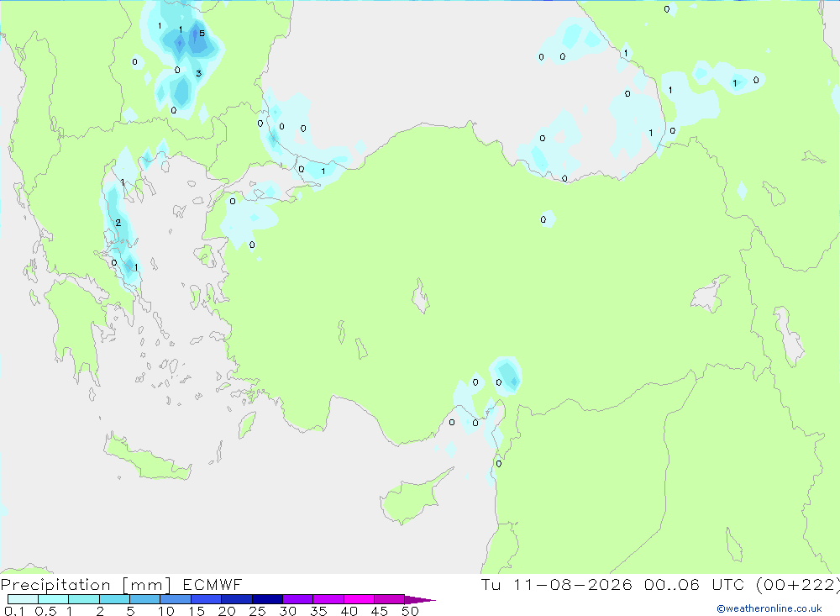The width and height of the screenshot is (840, 616).
Task: Click the purple over-50 arrow on legend
Action: [419, 599]
